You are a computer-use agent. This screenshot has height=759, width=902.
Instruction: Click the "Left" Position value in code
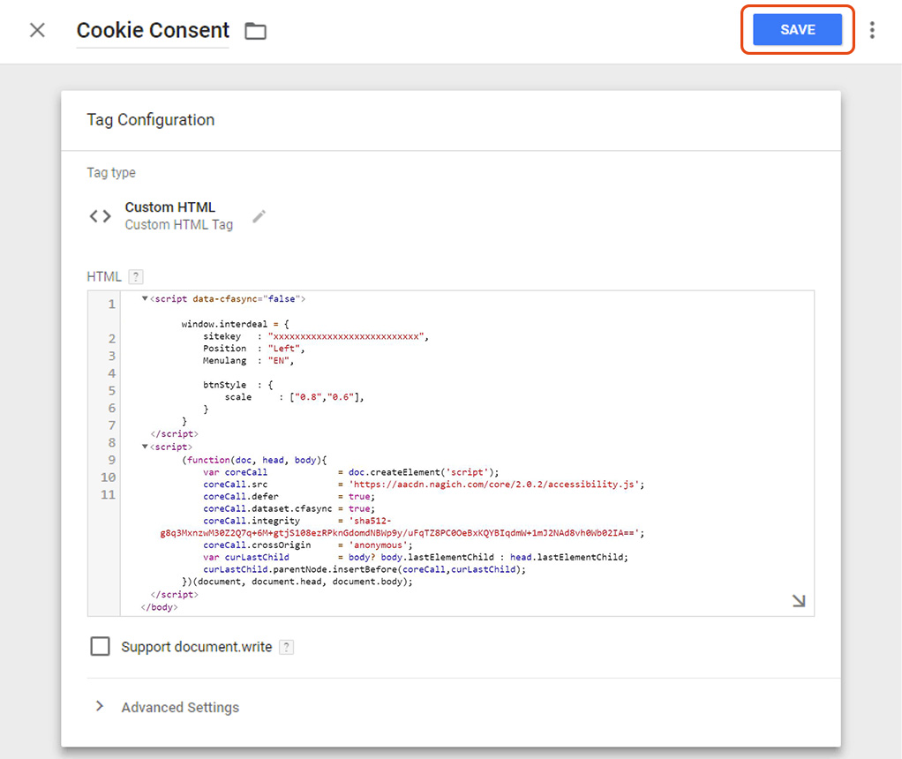pyautogui.click(x=284, y=349)
